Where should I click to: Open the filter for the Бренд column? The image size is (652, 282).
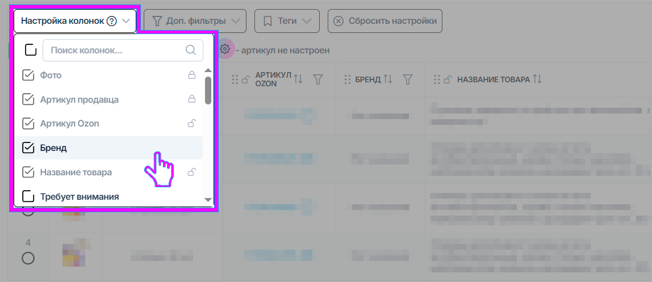[x=407, y=79]
